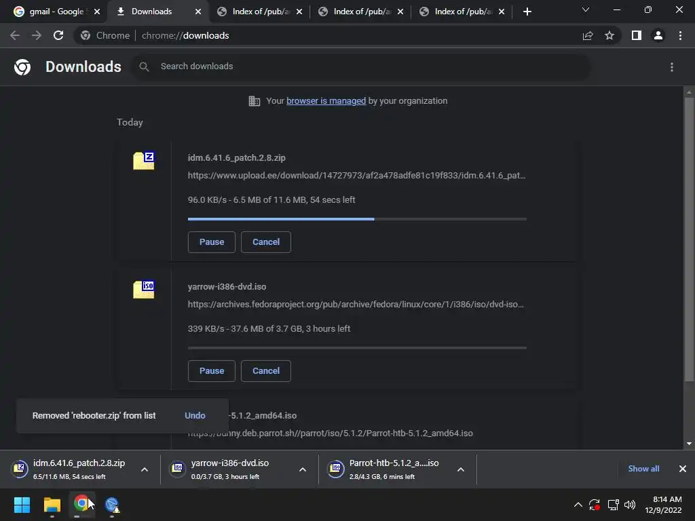Close the Downloads tab
Screen dimensions: 695x521
198,12
